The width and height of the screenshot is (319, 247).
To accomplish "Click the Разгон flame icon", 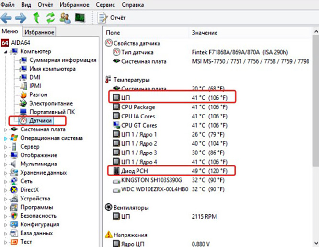I will point(23,94).
